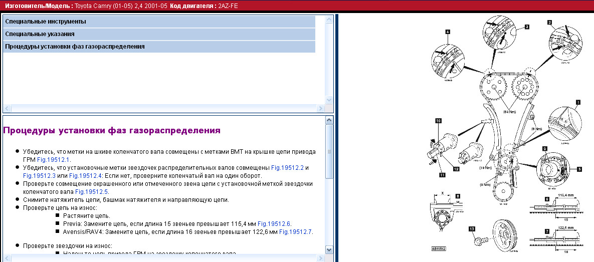Screen dimensions: 594x262
Task: Open link Fig.19512.5
Action: tap(92, 191)
